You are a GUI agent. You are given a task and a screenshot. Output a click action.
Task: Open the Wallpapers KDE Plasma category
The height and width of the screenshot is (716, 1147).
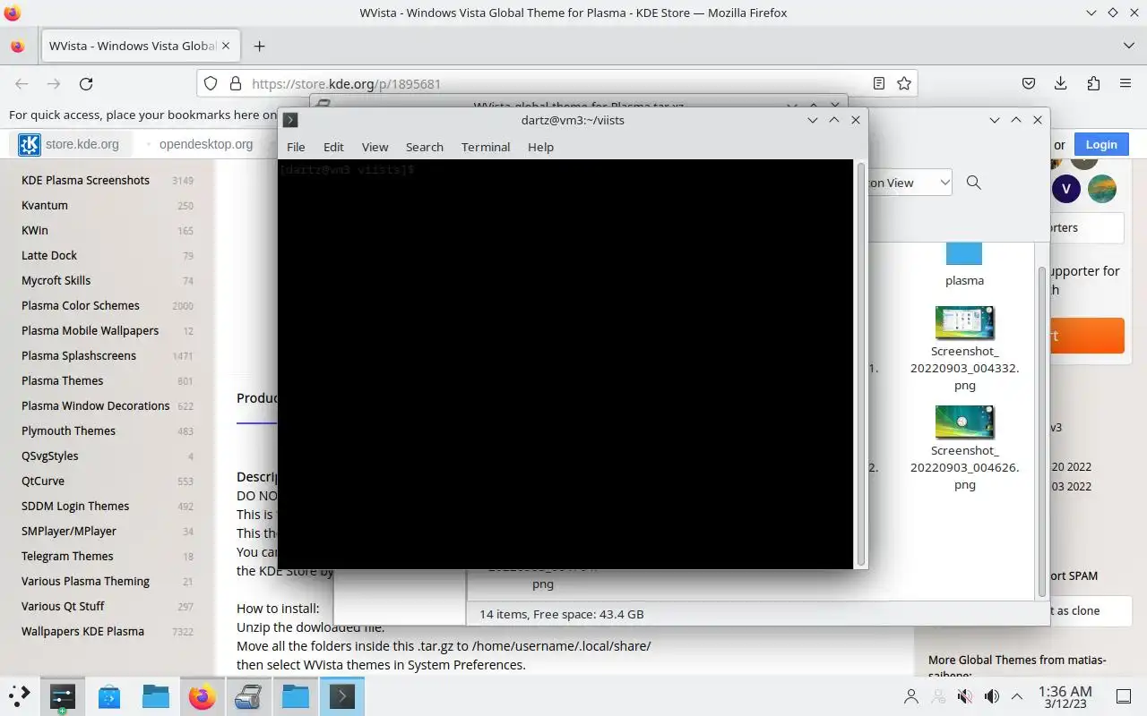point(82,631)
